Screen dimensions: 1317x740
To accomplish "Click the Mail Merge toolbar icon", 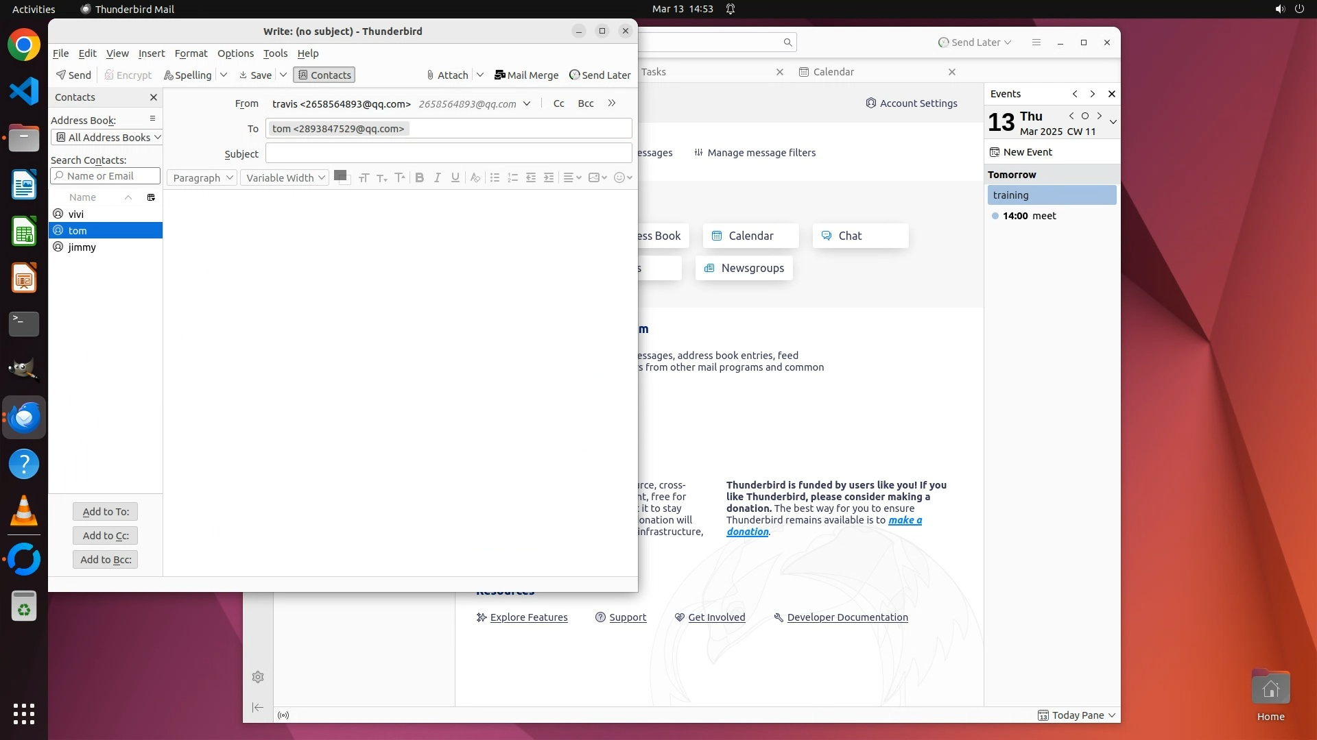I will (526, 75).
